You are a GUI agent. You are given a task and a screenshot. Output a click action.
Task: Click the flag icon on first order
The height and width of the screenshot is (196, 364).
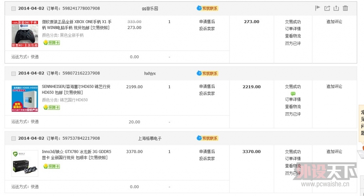(317, 8)
